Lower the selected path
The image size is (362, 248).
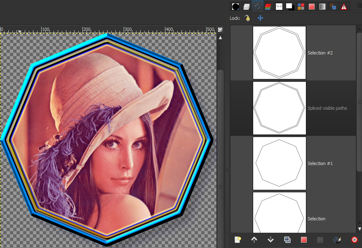click(270, 240)
